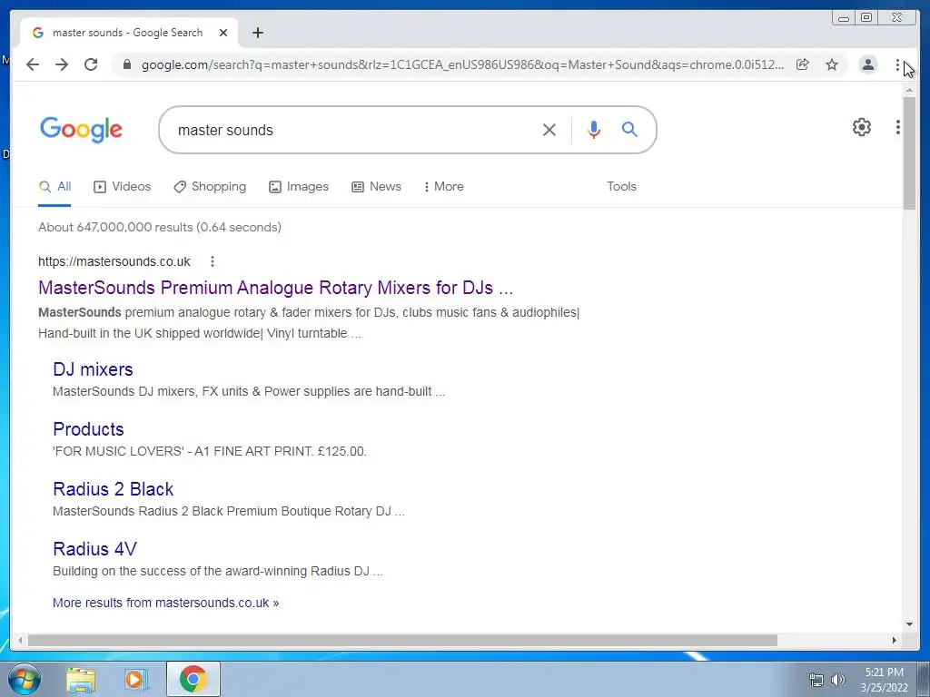
Task: Open Chrome's three-dot menu
Action: [x=897, y=65]
